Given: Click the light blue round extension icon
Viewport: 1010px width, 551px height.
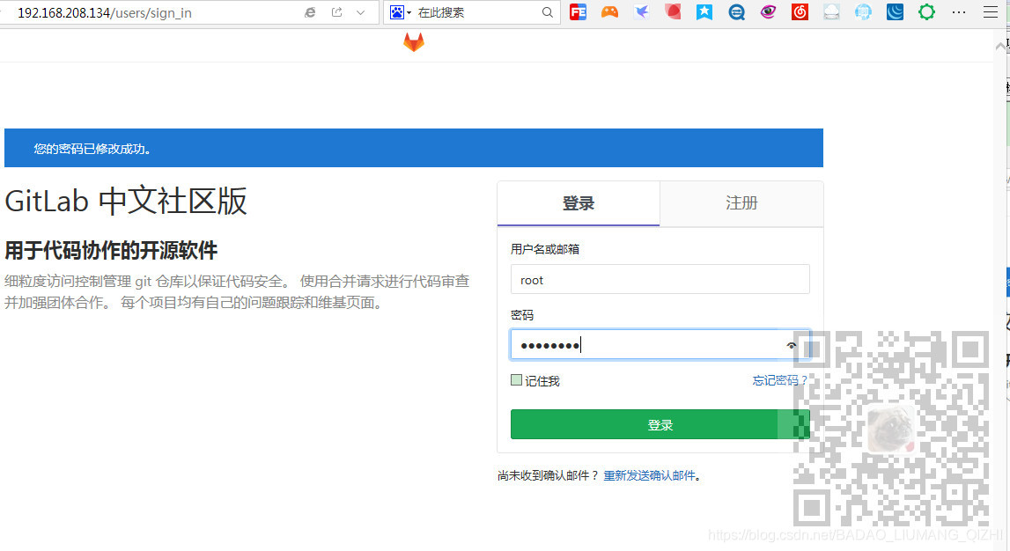Looking at the screenshot, I should pyautogui.click(x=863, y=11).
